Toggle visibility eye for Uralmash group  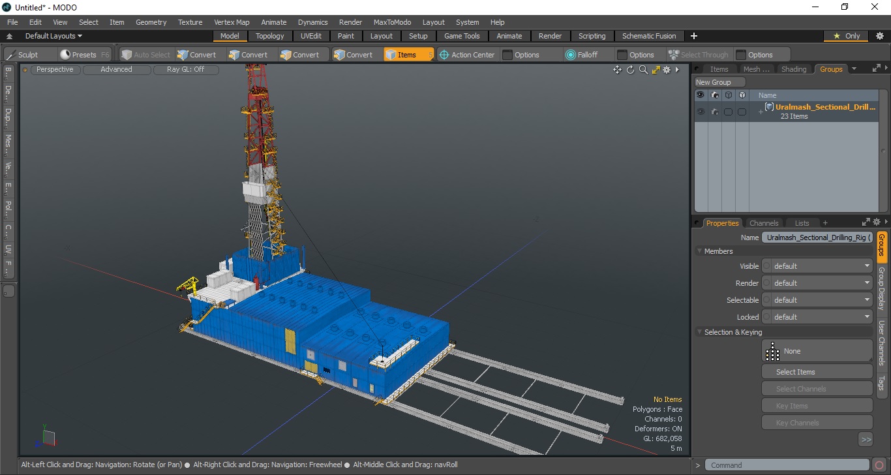(x=701, y=112)
